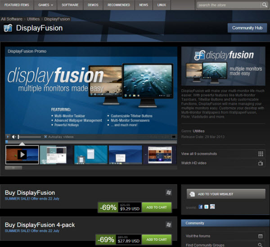
Task: Open View all 9 screenshots
Action: coord(199,154)
